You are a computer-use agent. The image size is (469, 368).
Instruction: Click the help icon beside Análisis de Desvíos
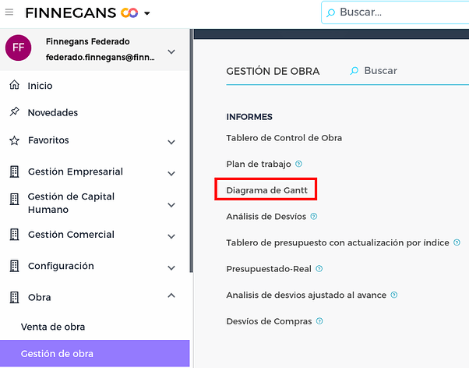coord(314,217)
